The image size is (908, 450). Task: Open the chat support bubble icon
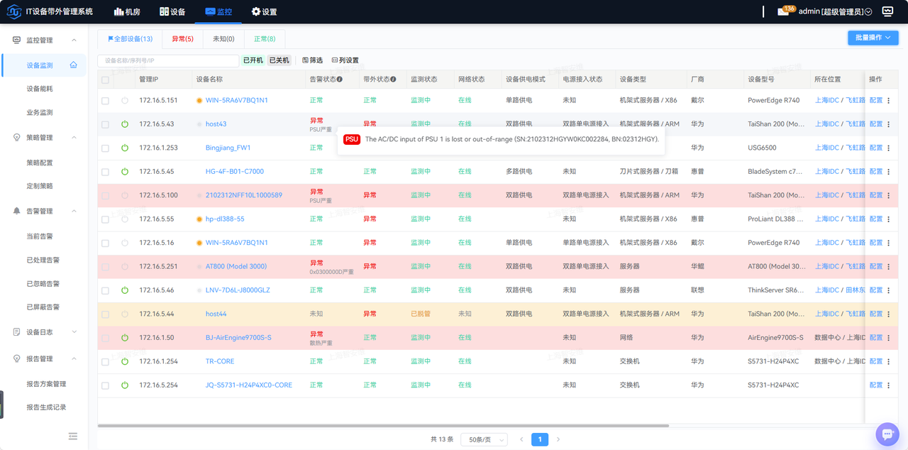tap(887, 434)
